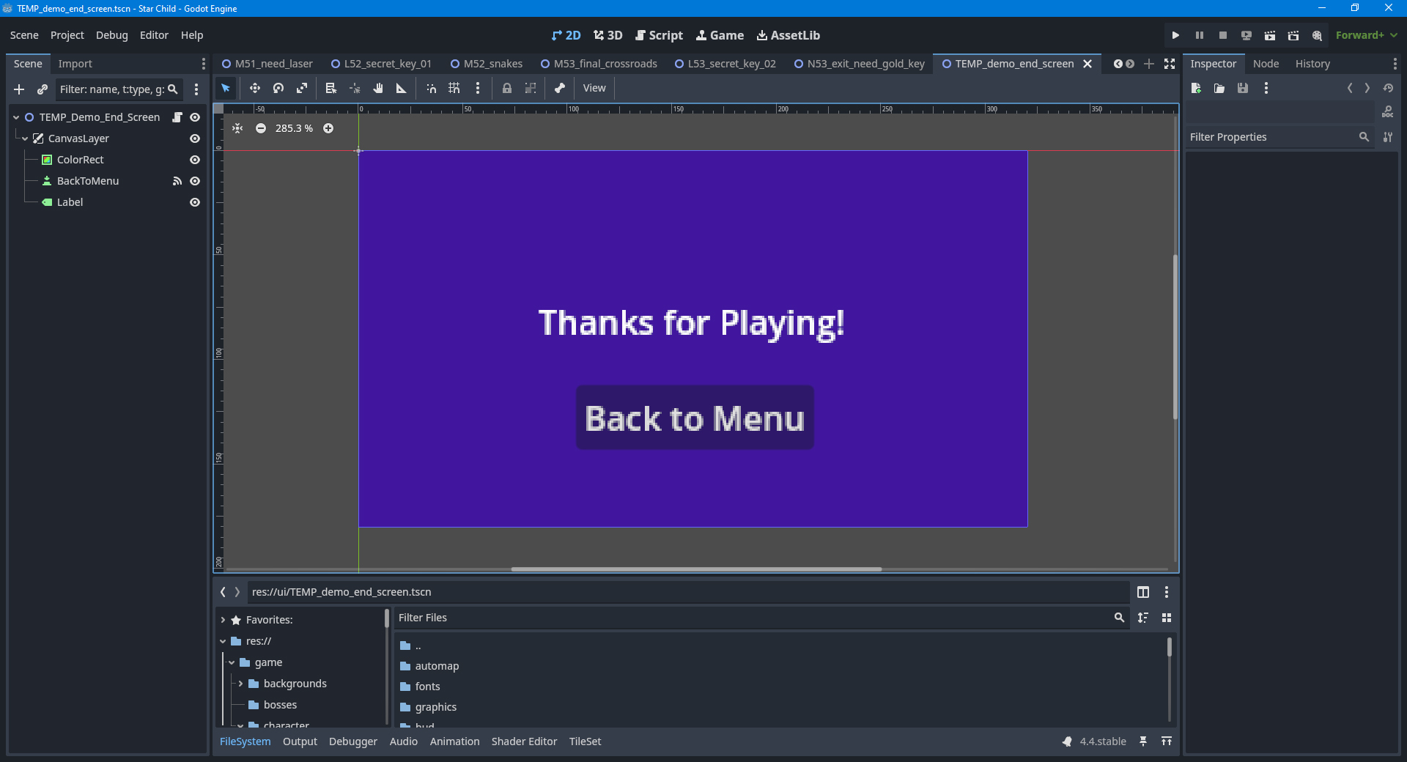The height and width of the screenshot is (762, 1407).
Task: Open the AssetLib workspace
Action: click(789, 35)
